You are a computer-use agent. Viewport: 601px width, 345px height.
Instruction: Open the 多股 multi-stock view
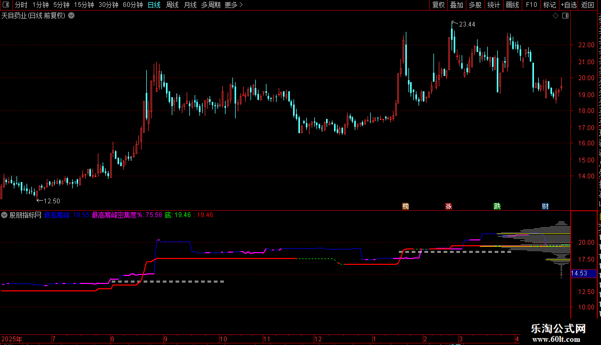point(475,5)
